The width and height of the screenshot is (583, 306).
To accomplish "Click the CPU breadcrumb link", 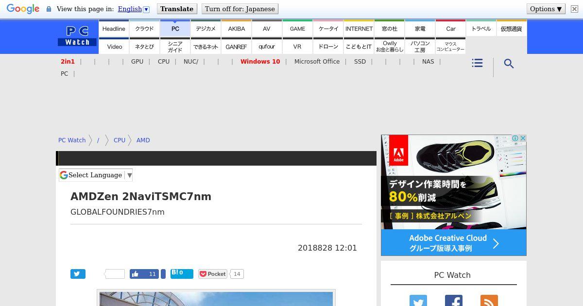I will click(120, 140).
